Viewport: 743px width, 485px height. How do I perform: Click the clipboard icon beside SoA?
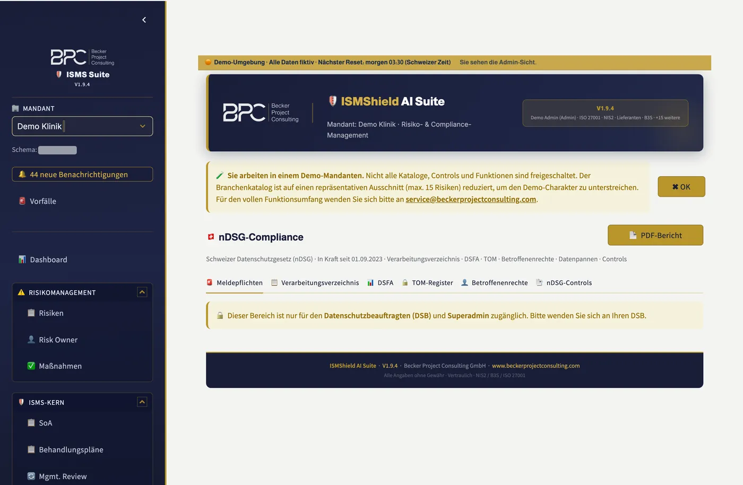click(x=31, y=423)
